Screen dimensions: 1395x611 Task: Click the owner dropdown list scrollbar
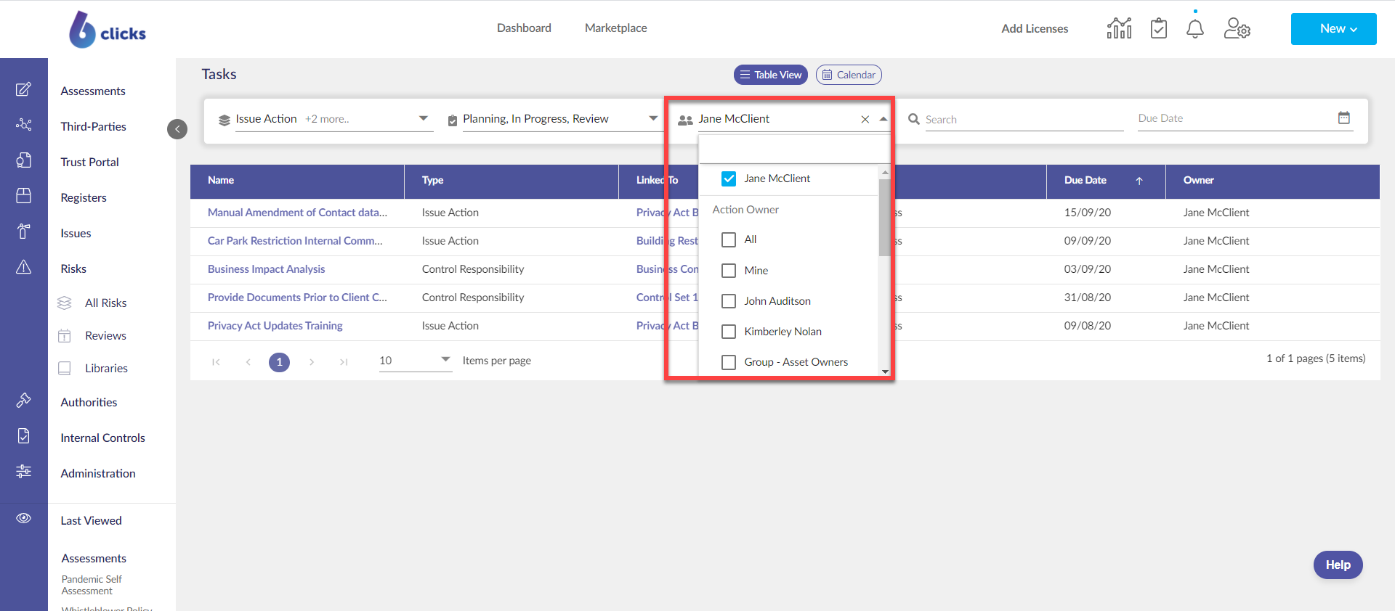coord(884,218)
